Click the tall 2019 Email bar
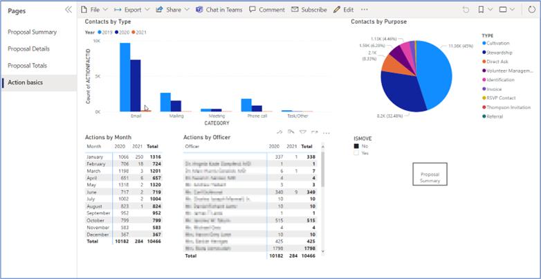Screen dimensions: 541x279 [125, 77]
